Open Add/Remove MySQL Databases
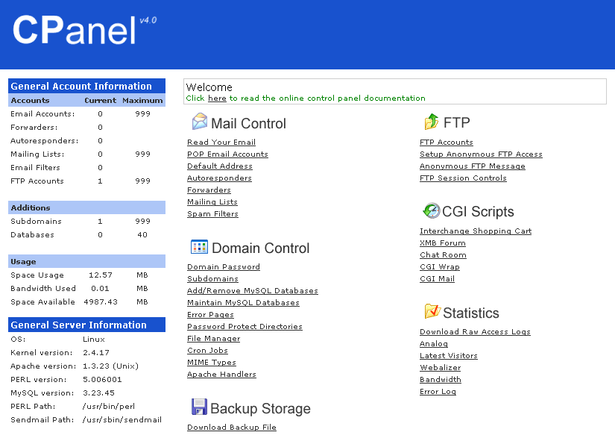Image resolution: width=615 pixels, height=444 pixels. point(253,291)
